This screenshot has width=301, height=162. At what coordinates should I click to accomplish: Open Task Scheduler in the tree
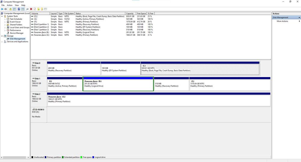click(16, 19)
